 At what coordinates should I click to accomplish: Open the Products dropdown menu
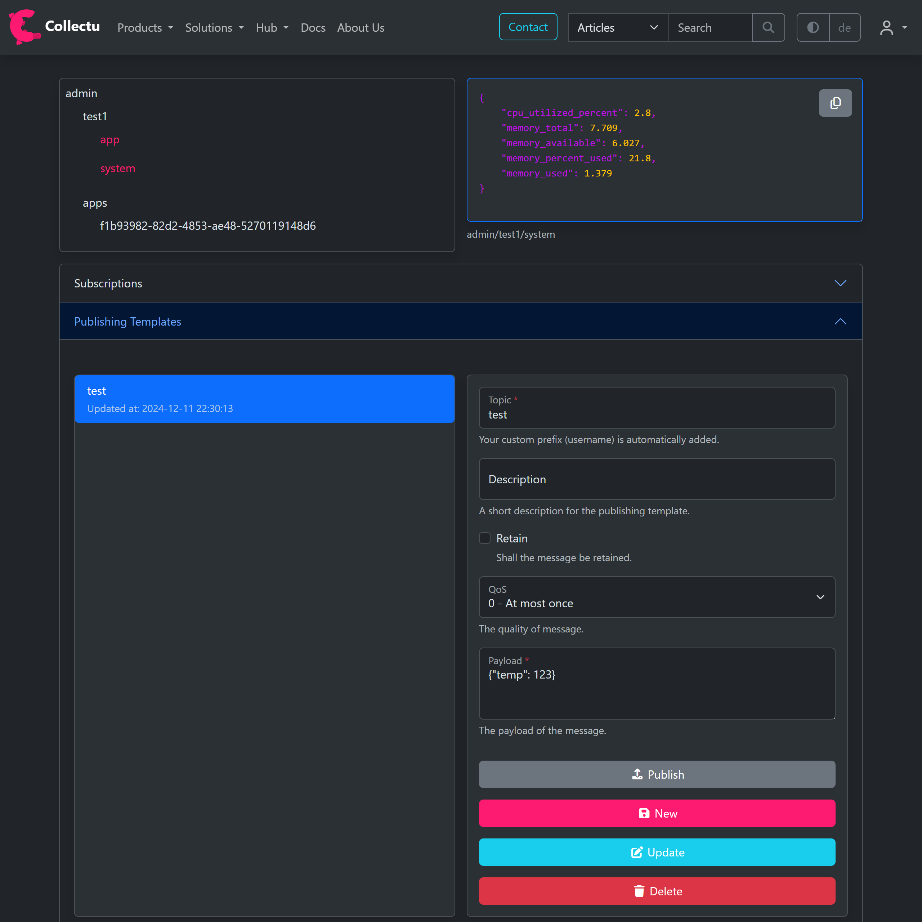pyautogui.click(x=146, y=28)
